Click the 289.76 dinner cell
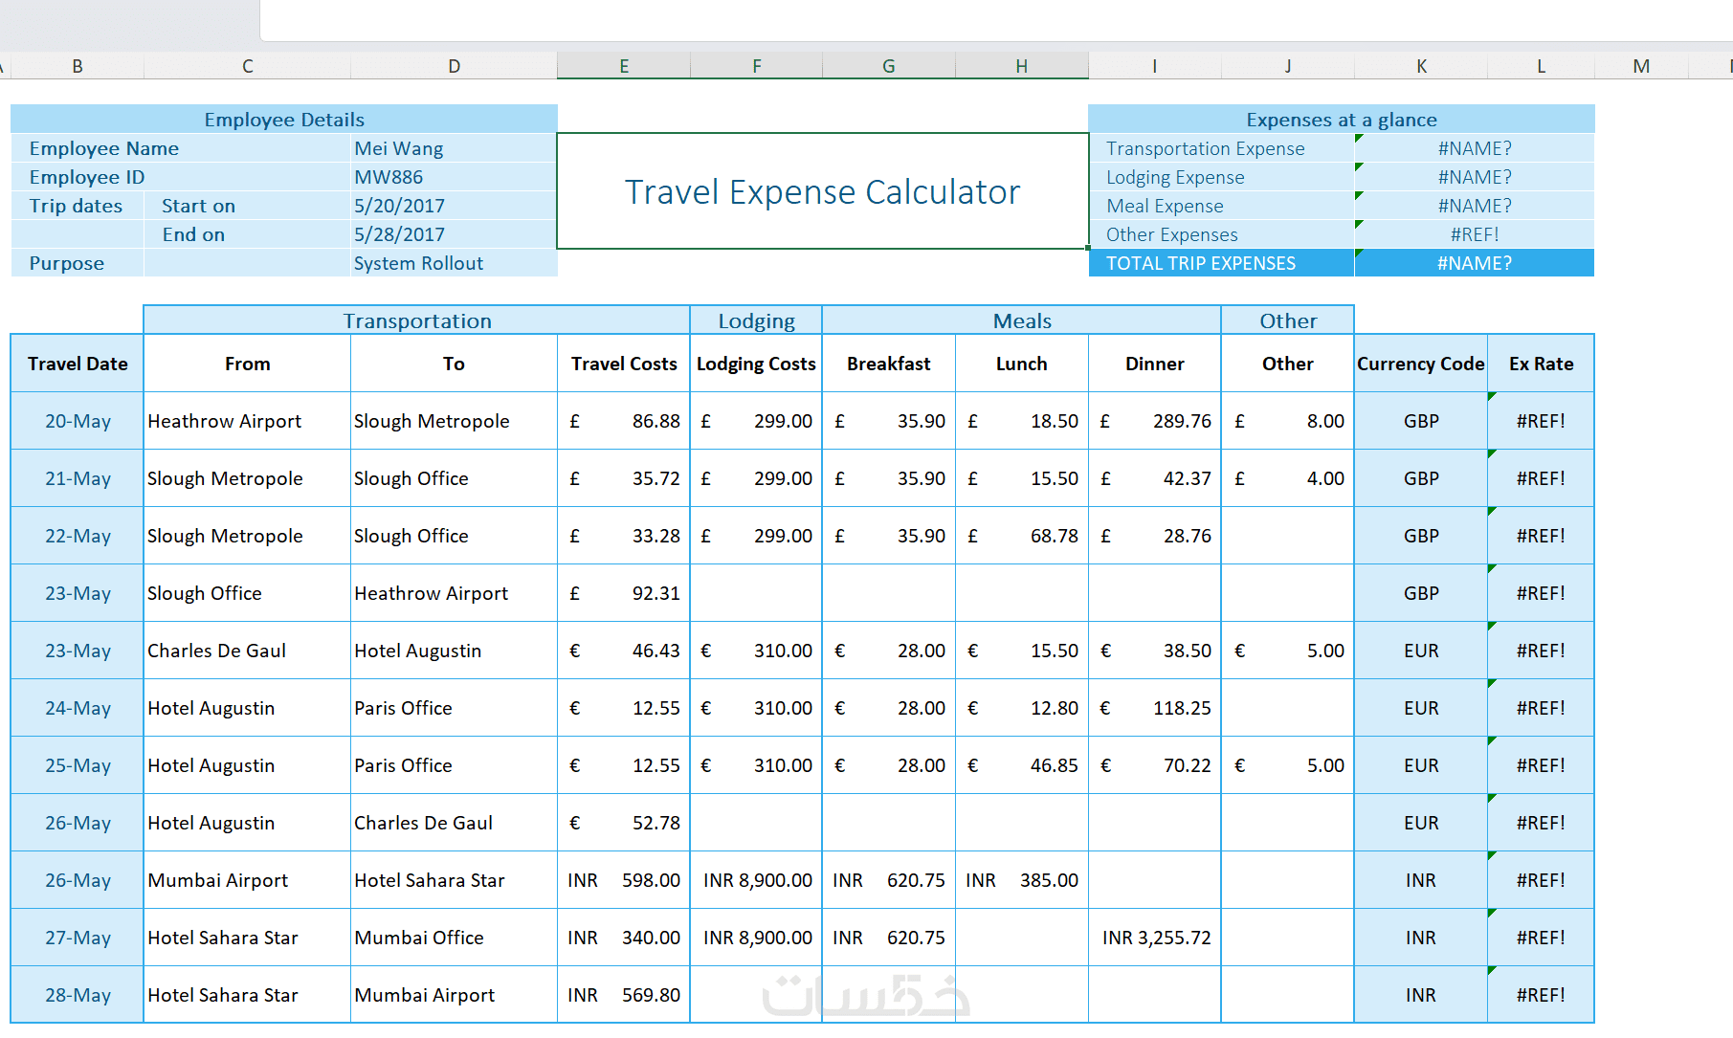Screen dimensions: 1733x1038 [x=1155, y=421]
